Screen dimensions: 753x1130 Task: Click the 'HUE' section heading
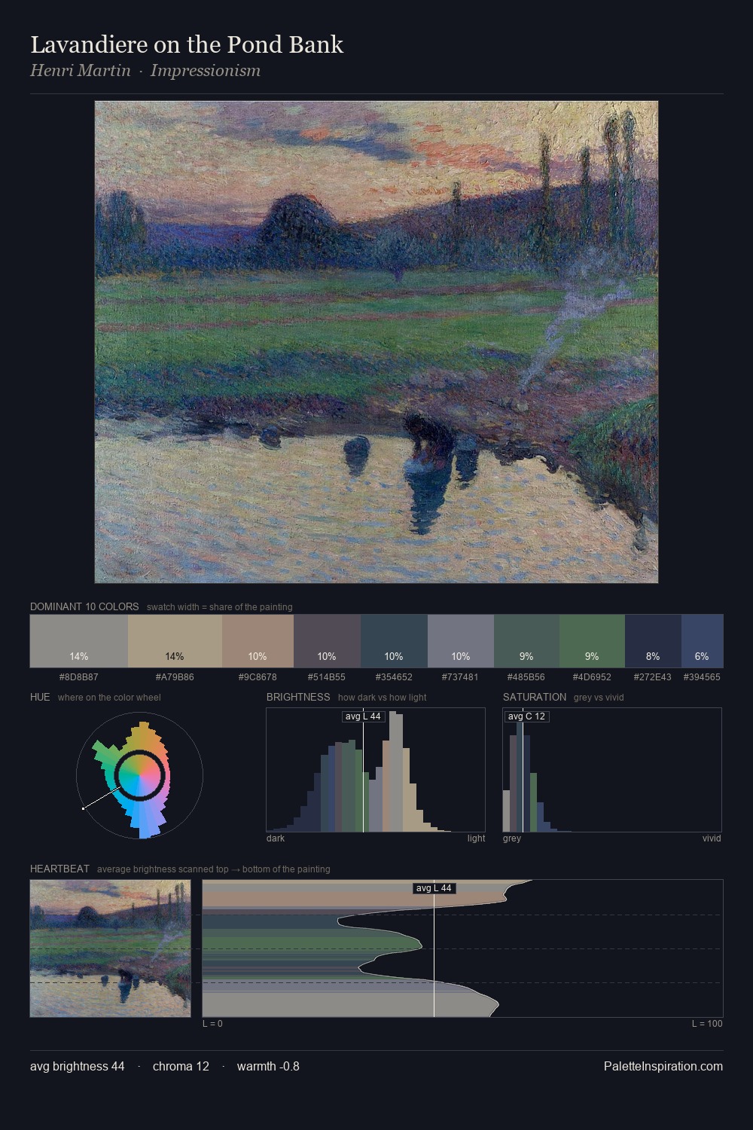40,697
